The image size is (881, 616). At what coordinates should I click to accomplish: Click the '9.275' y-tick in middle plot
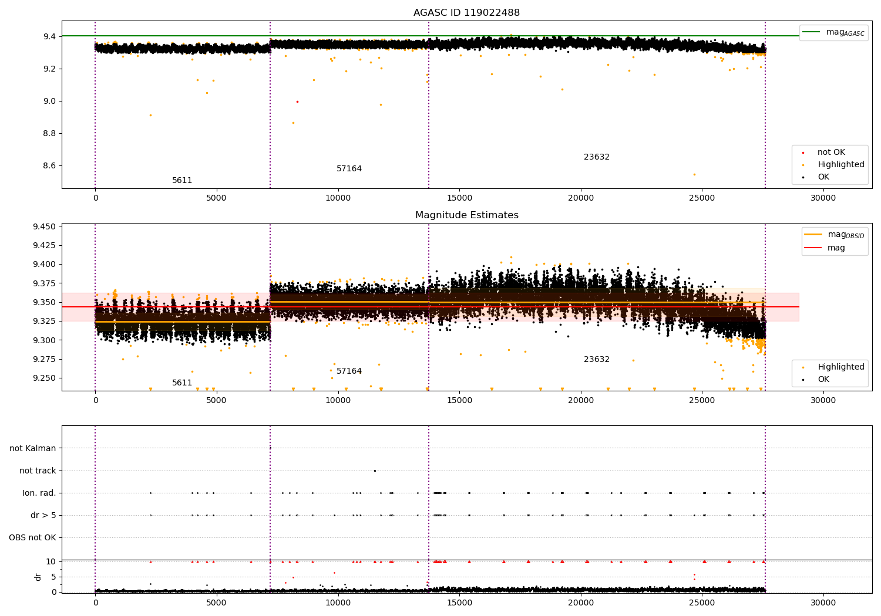45,359
